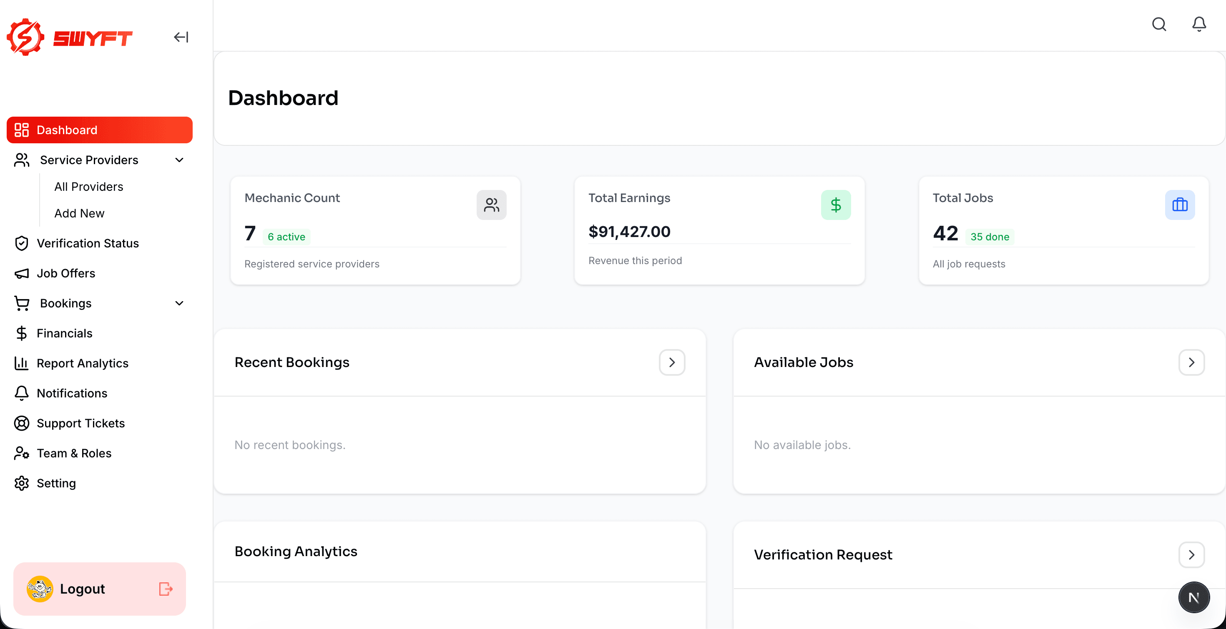Click Mechanic Count users icon
The width and height of the screenshot is (1226, 629).
(491, 205)
